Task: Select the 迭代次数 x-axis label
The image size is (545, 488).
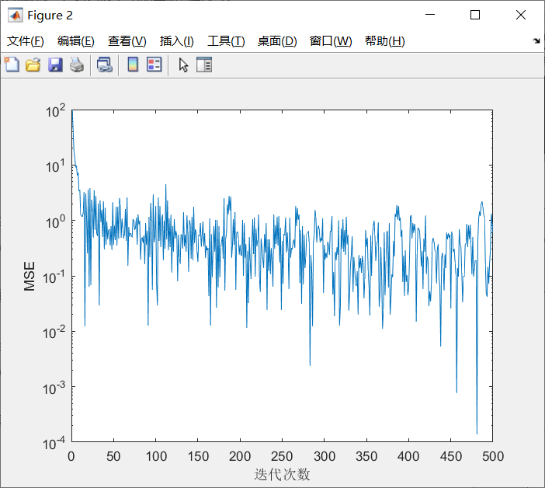Action: click(282, 474)
